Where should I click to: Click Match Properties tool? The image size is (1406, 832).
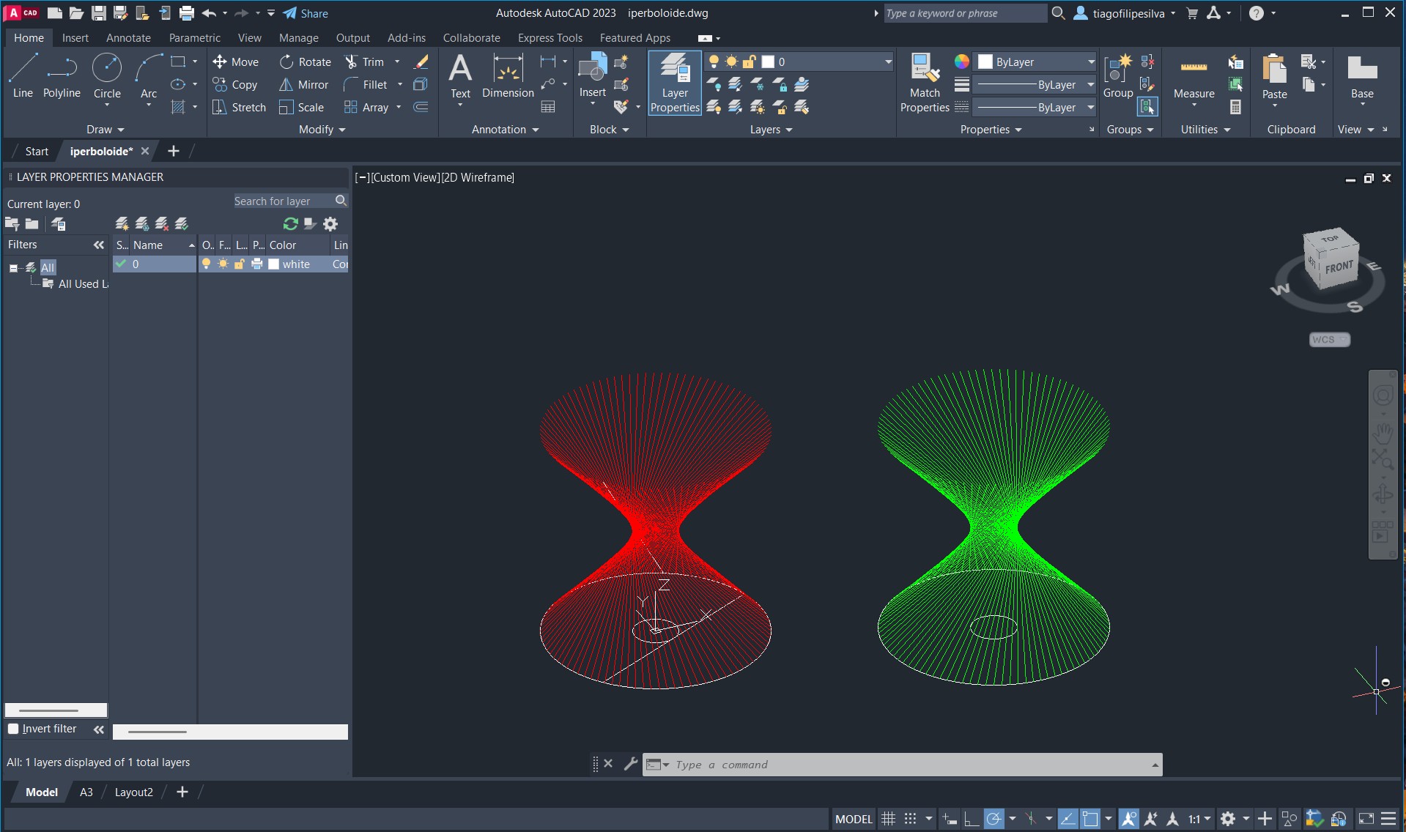point(925,83)
